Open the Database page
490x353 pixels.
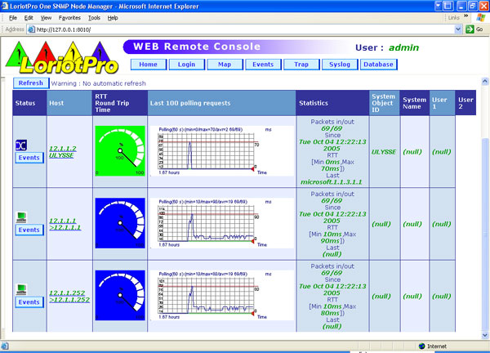[378, 65]
